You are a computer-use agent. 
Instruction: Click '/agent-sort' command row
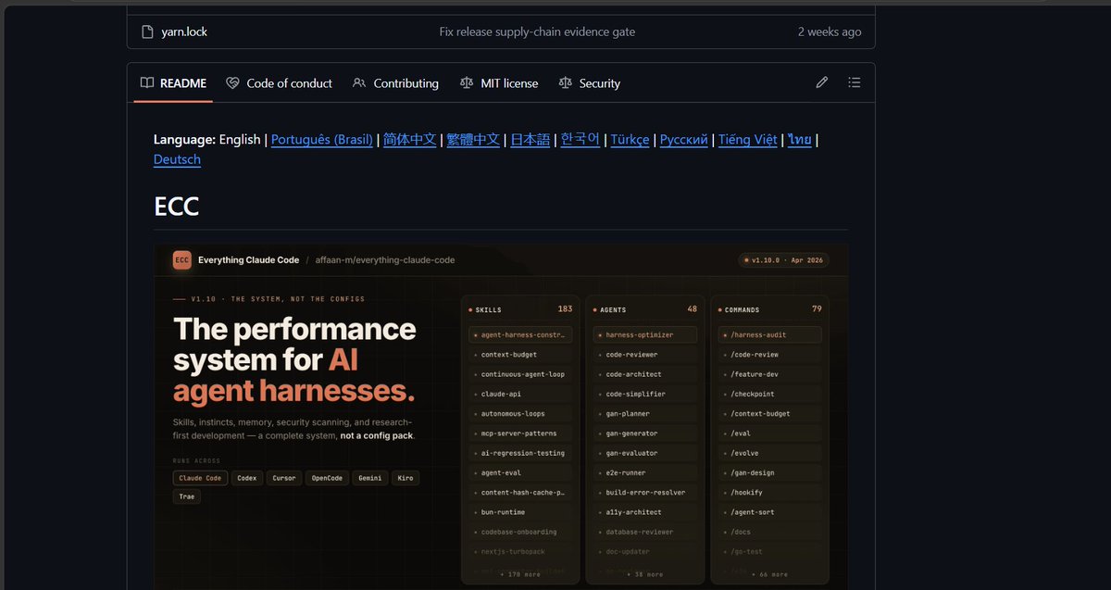(x=769, y=512)
